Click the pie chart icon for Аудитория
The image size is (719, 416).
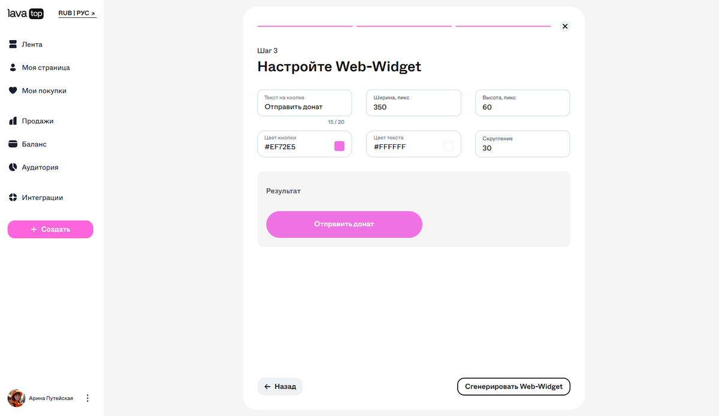13,168
